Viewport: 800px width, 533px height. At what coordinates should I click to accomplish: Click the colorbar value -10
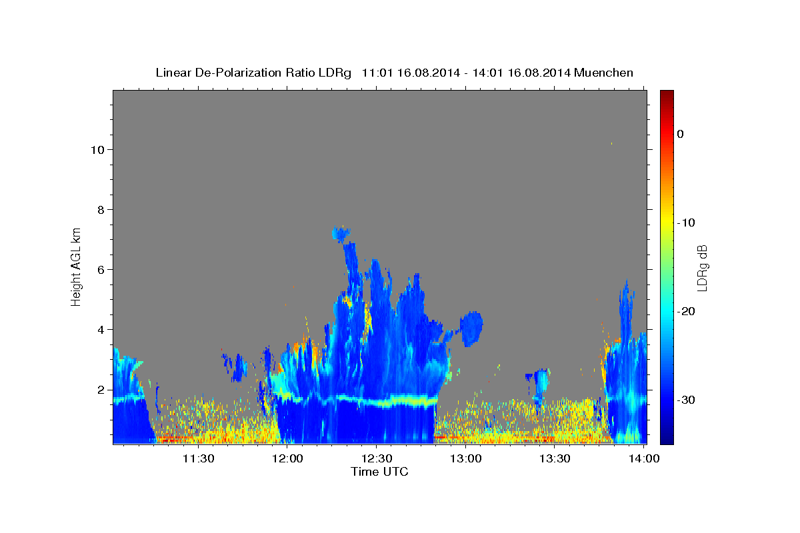click(x=685, y=223)
